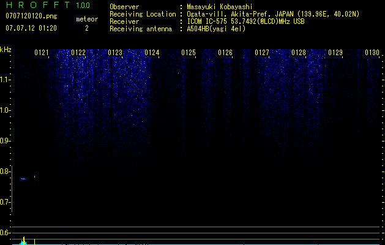Click the 0.6 frequency axis label
The height and width of the screenshot is (245, 385).
[x=5, y=233]
